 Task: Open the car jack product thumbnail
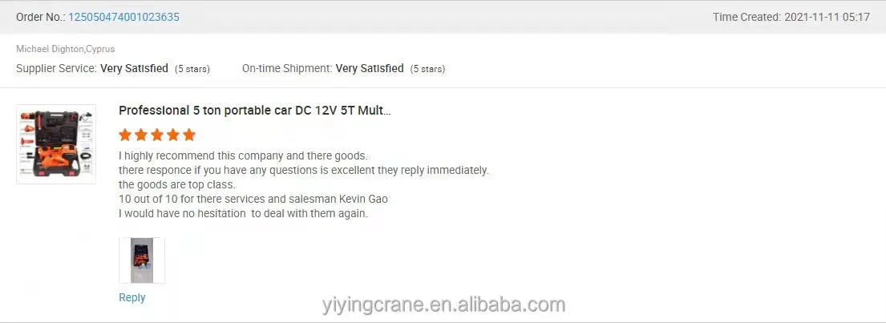coord(56,144)
